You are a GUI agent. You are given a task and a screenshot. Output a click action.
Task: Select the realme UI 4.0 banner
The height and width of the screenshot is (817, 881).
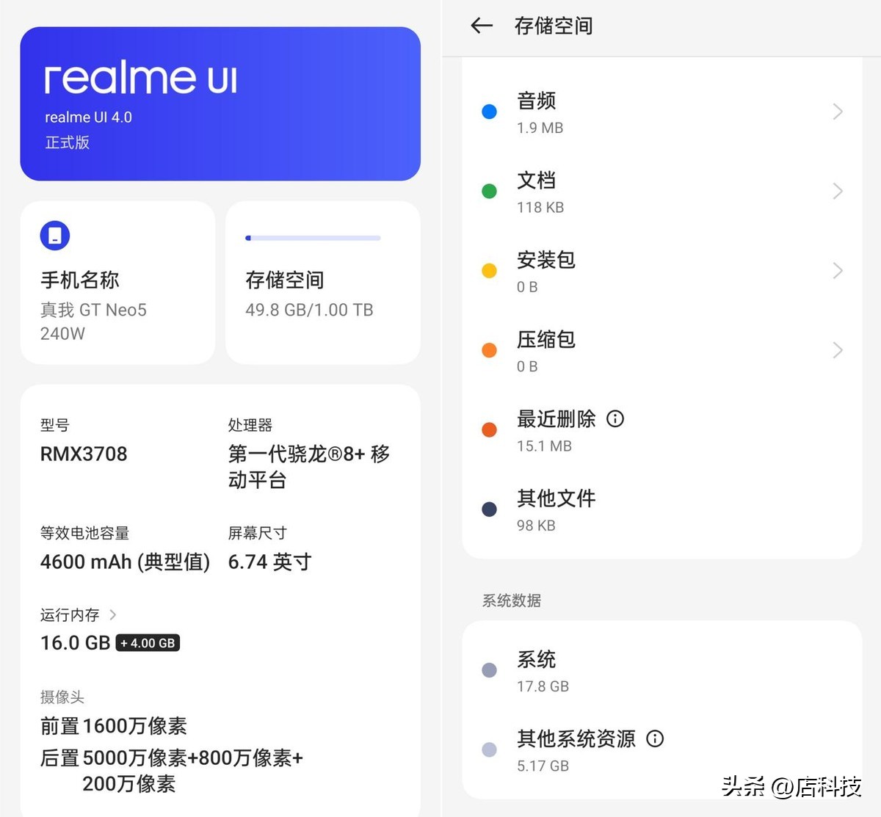point(219,103)
